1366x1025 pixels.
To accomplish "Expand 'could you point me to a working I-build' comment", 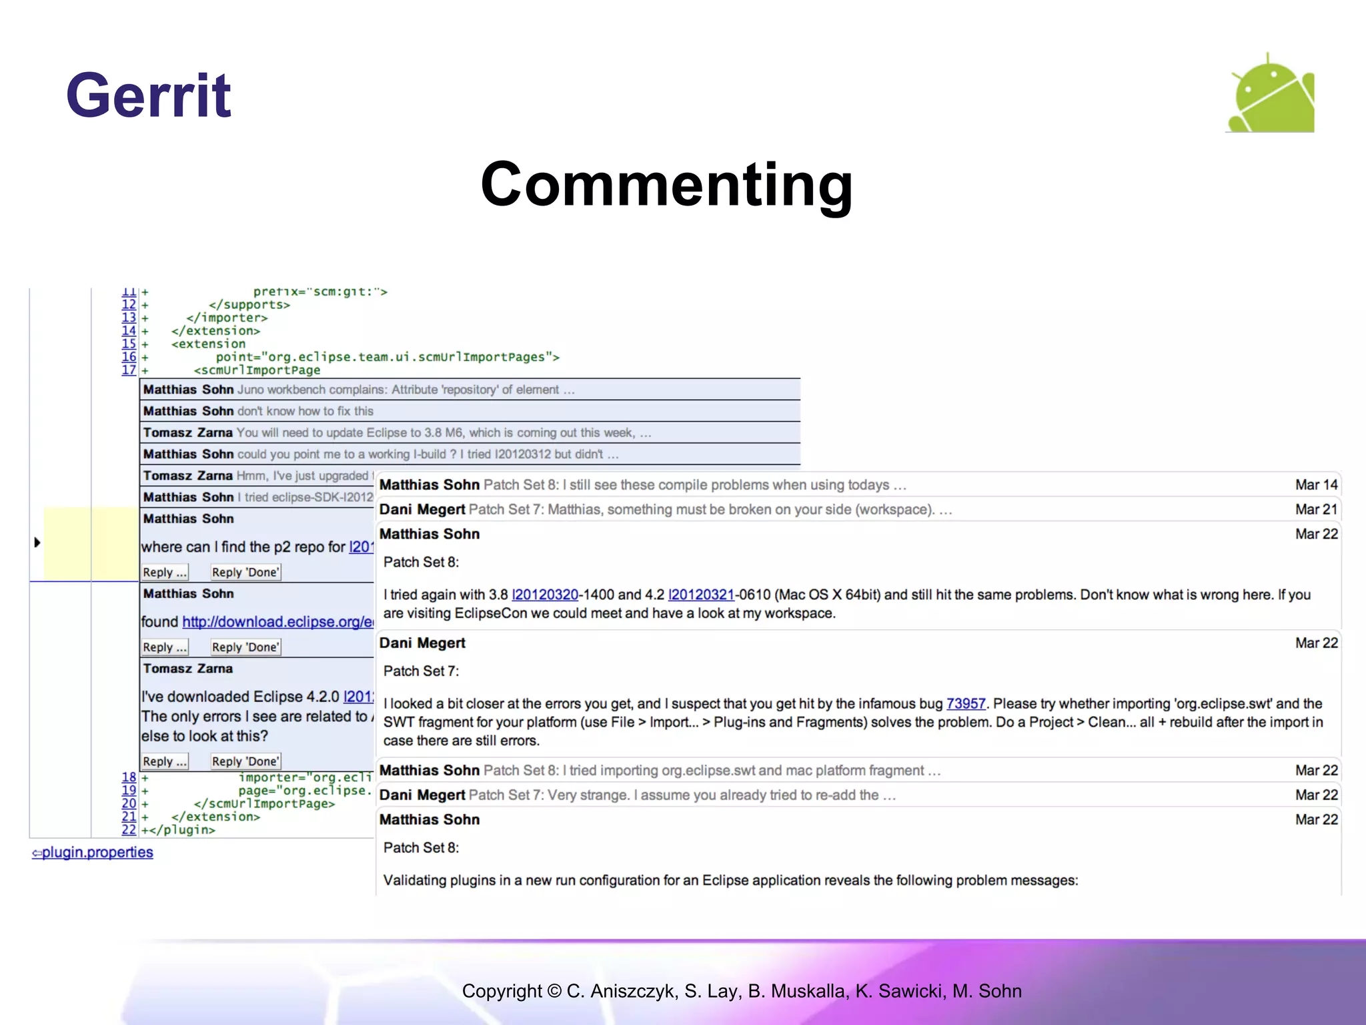I will coord(470,454).
